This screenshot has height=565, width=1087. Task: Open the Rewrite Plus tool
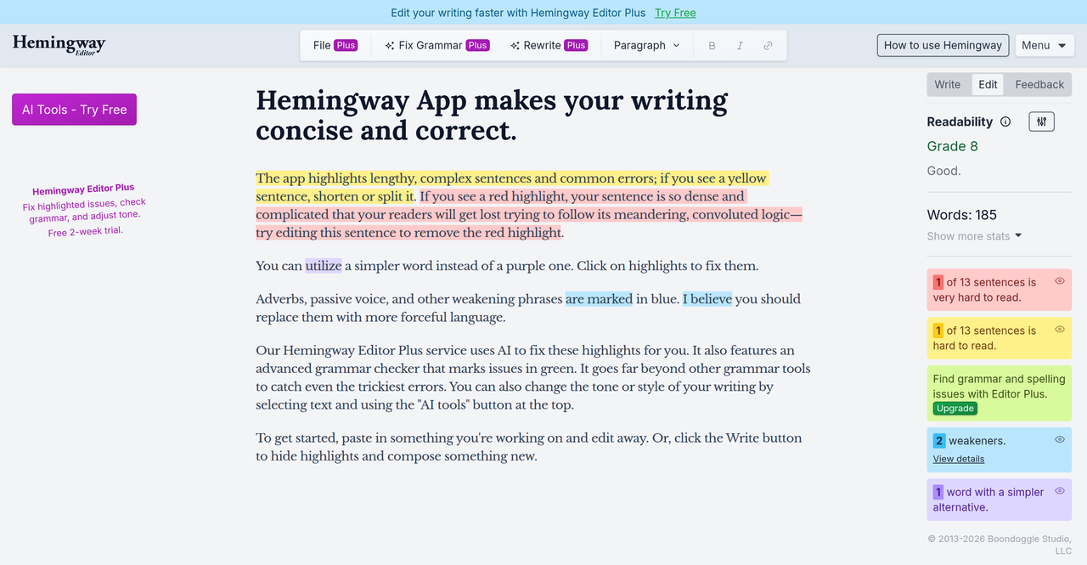click(549, 46)
